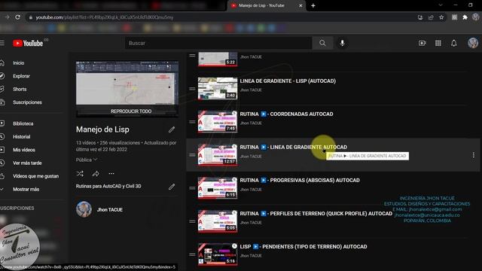Click the share page icon in address bar
Image resolution: width=482 pixels, height=271 pixels.
(x=431, y=17)
